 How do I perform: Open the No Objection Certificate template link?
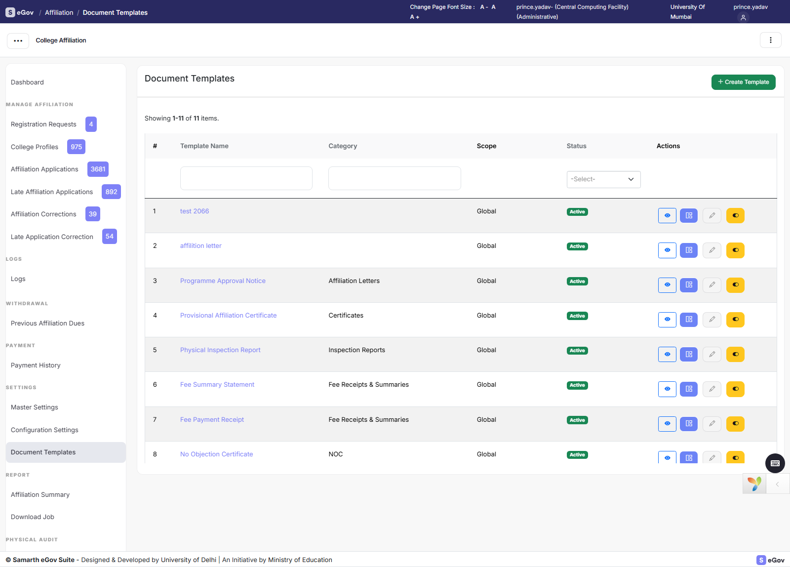point(216,454)
